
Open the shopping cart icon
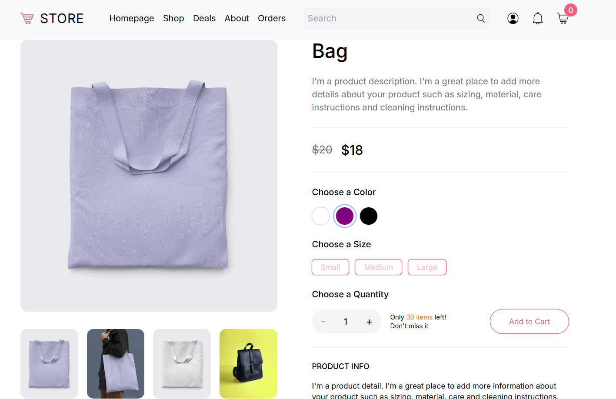pos(563,18)
